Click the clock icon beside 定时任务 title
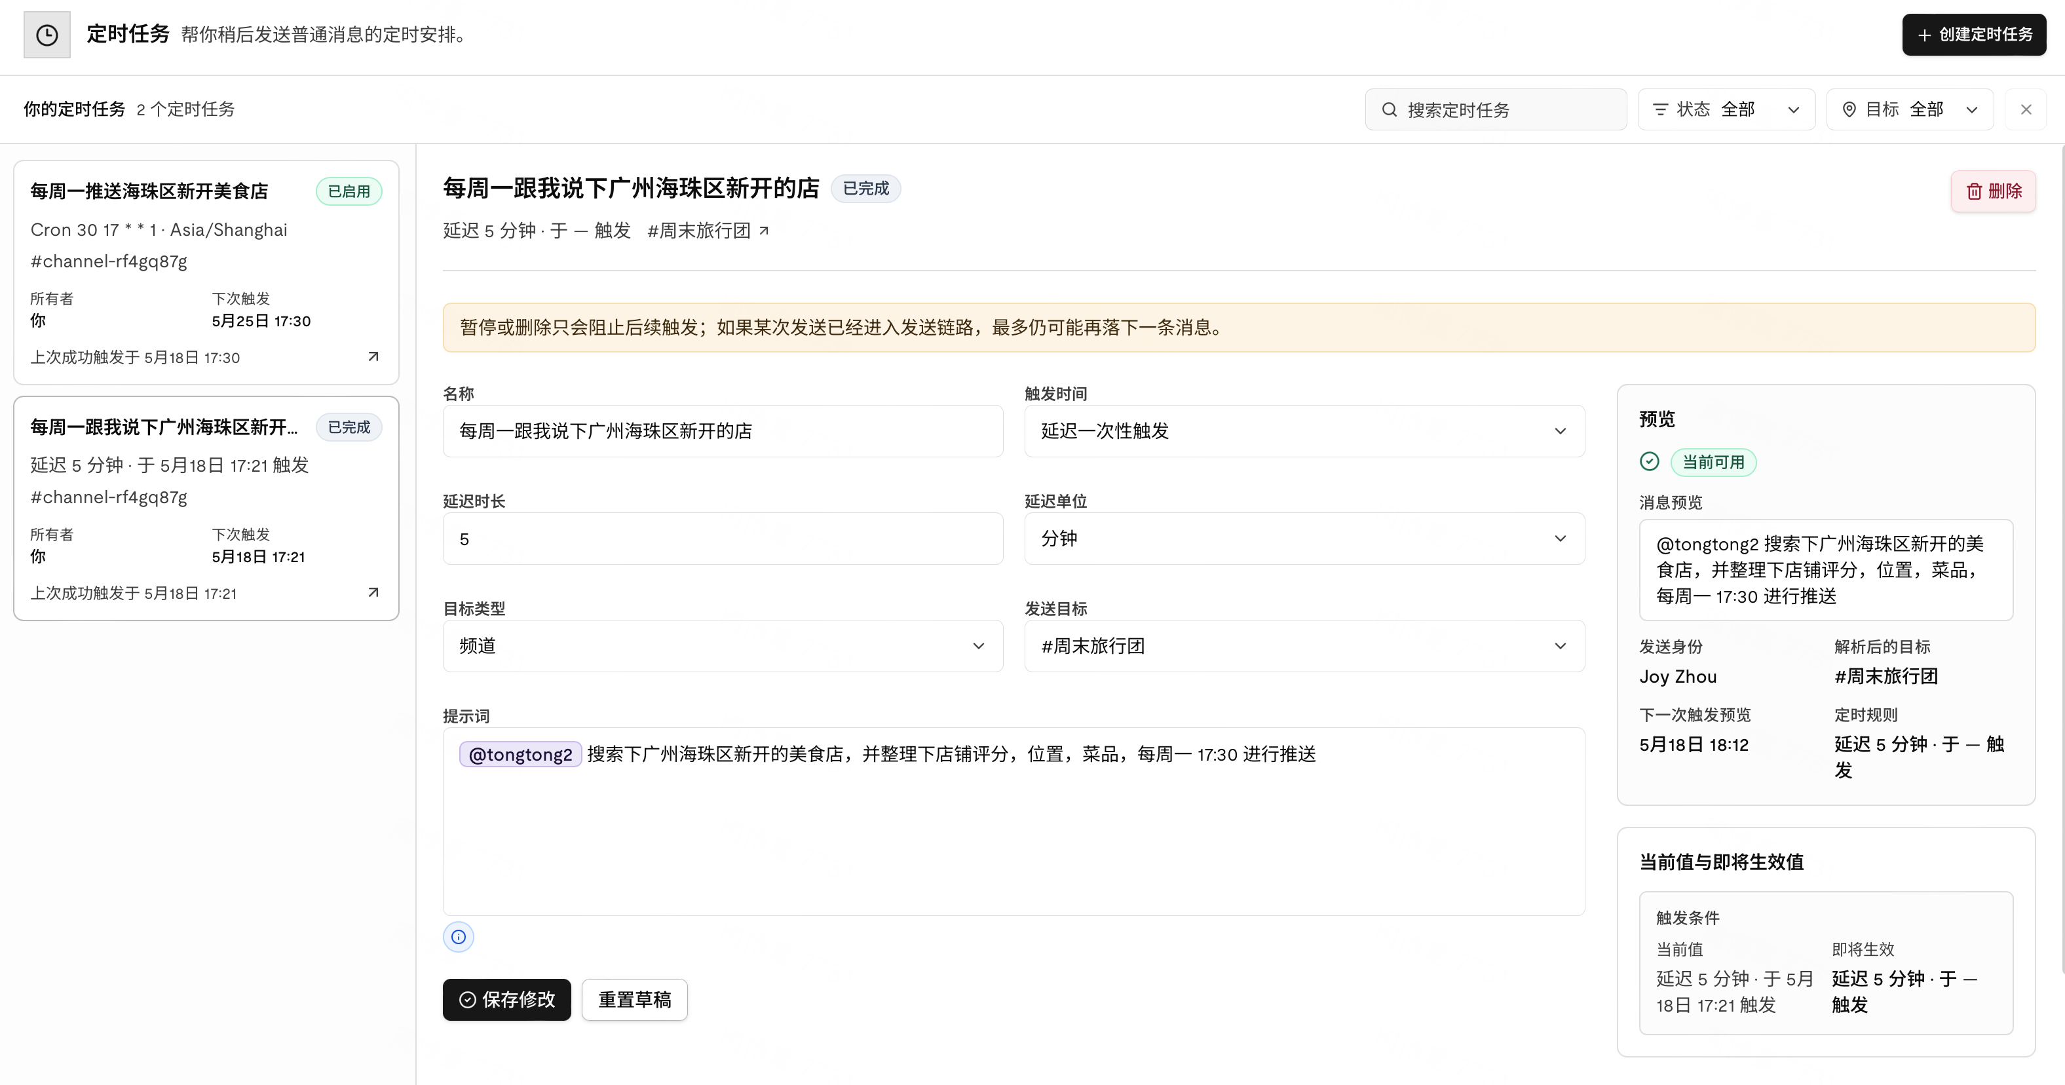Screen dimensions: 2065x1085 pyautogui.click(x=47, y=35)
